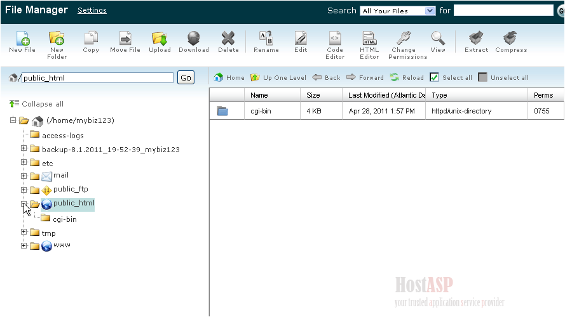Open the Settings link
This screenshot has width=565, height=317.
click(92, 10)
